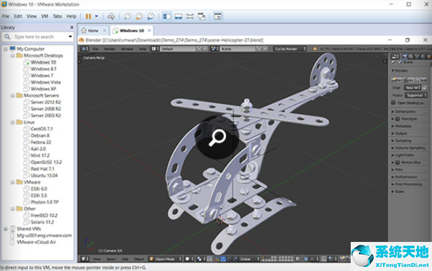
Task: Select Windows 8.1 in library
Action: pos(43,69)
